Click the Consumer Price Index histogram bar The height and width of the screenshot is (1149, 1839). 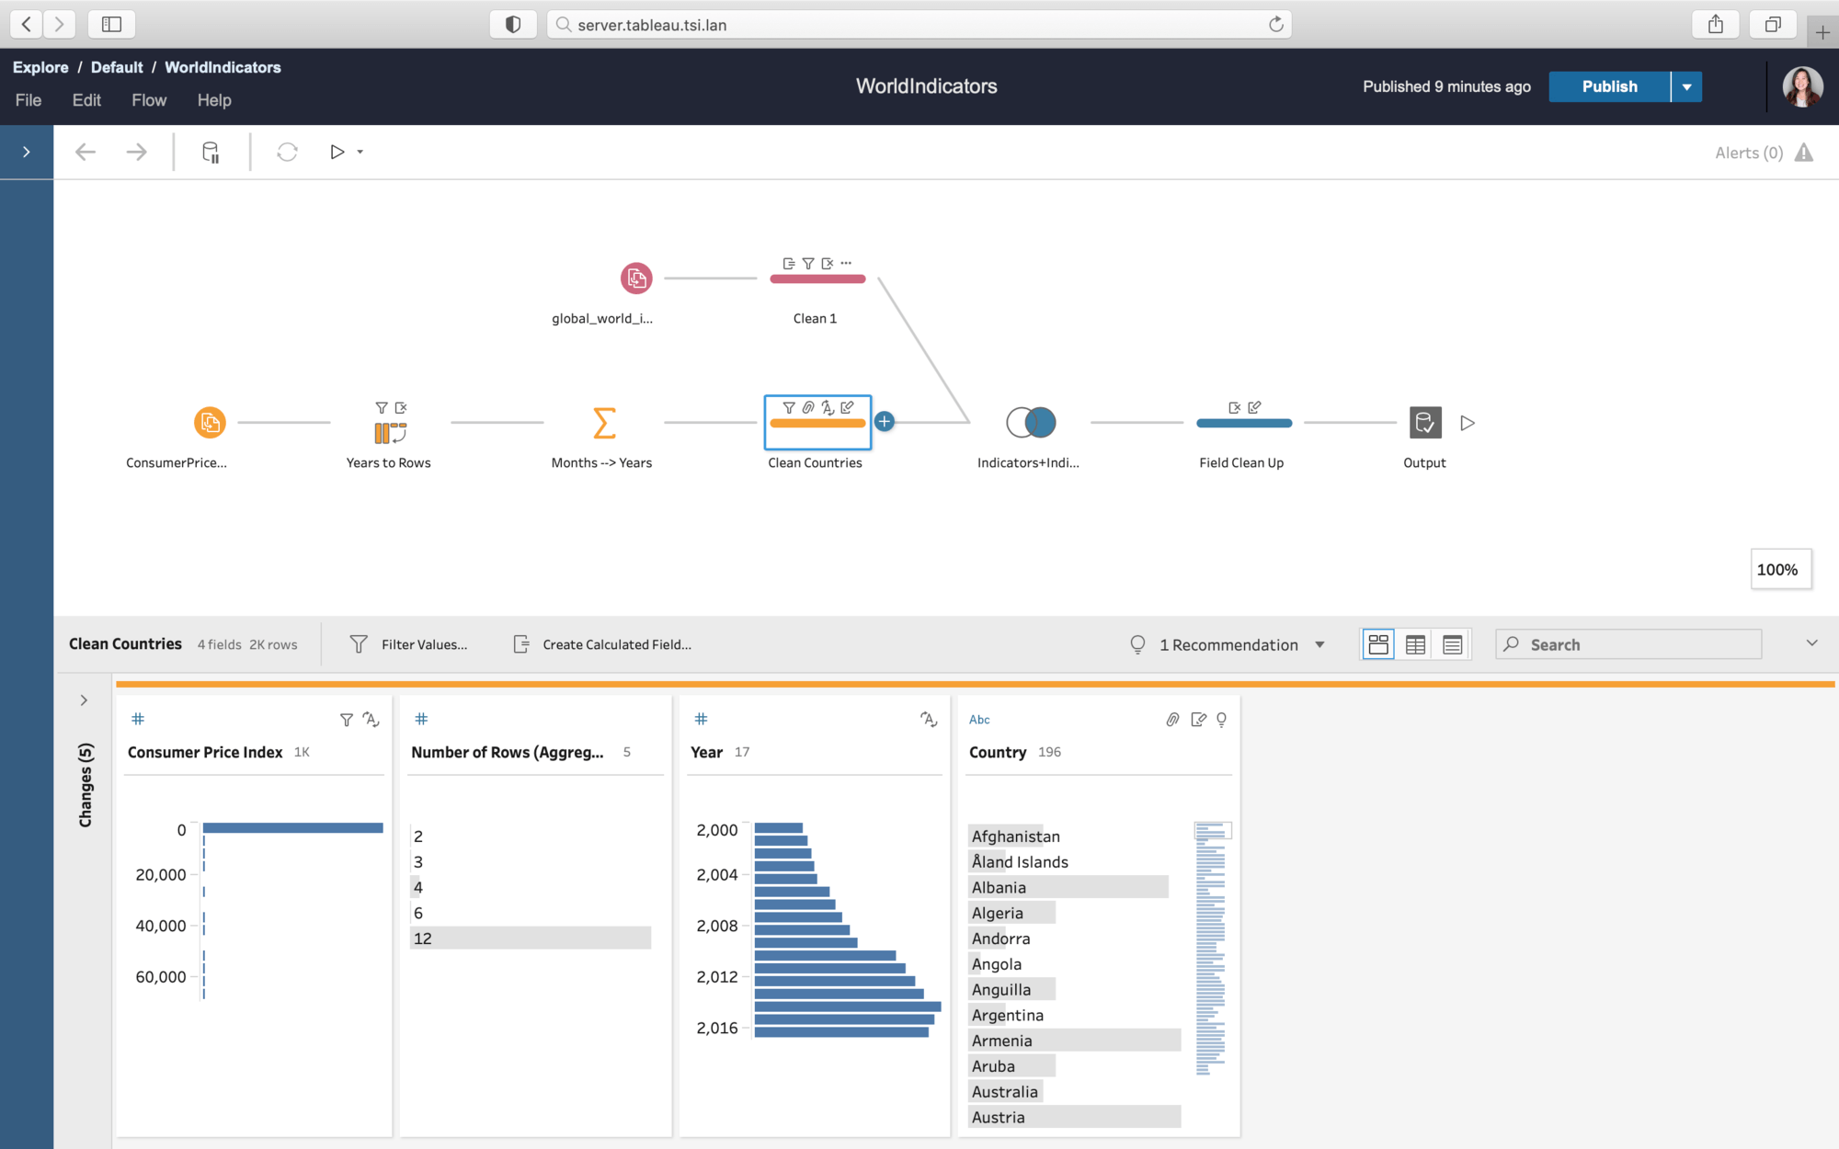tap(290, 826)
